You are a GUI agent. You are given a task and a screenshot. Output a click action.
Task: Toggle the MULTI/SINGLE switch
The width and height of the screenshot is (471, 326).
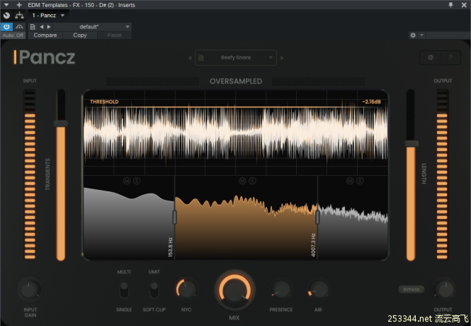point(124,290)
